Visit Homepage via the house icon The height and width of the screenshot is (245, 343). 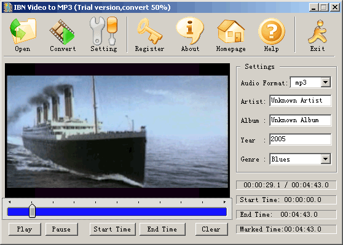[x=231, y=31]
